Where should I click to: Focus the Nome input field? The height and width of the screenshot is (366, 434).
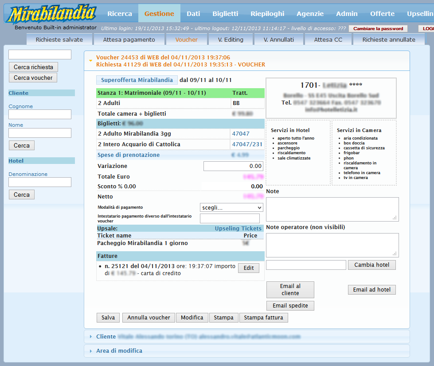(x=40, y=133)
